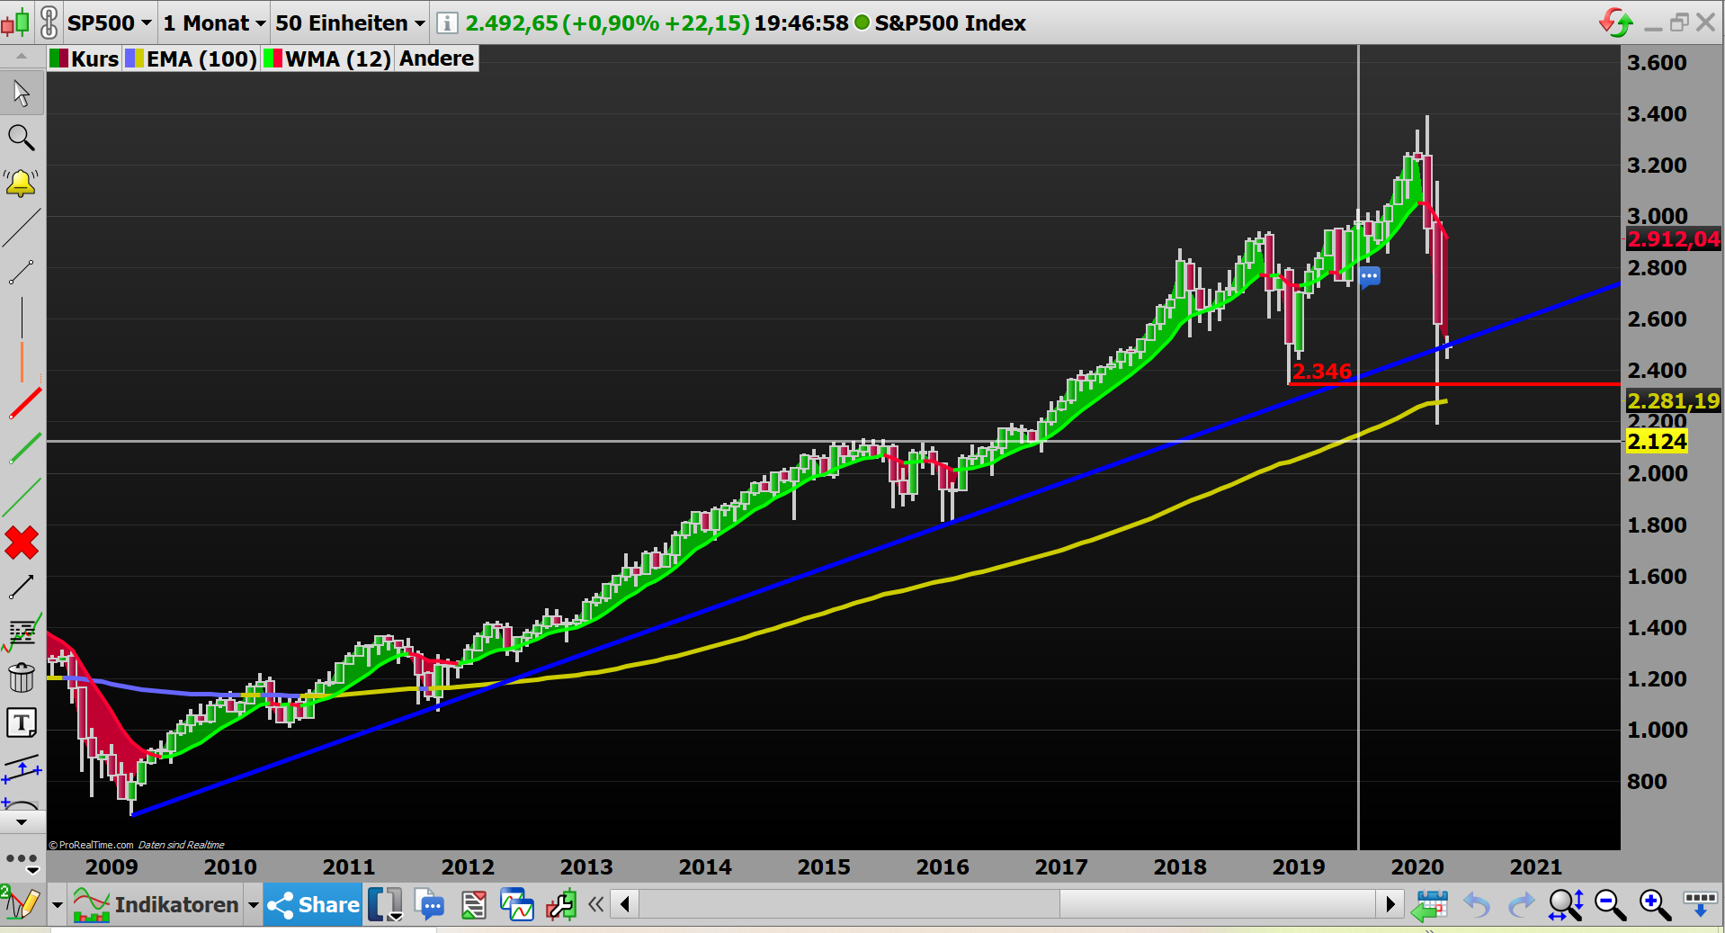Click the Share button
1725x933 pixels.
click(313, 904)
